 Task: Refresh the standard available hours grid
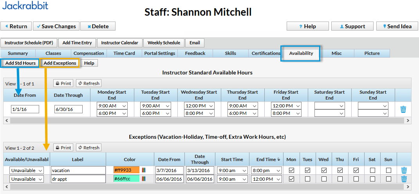point(89,83)
